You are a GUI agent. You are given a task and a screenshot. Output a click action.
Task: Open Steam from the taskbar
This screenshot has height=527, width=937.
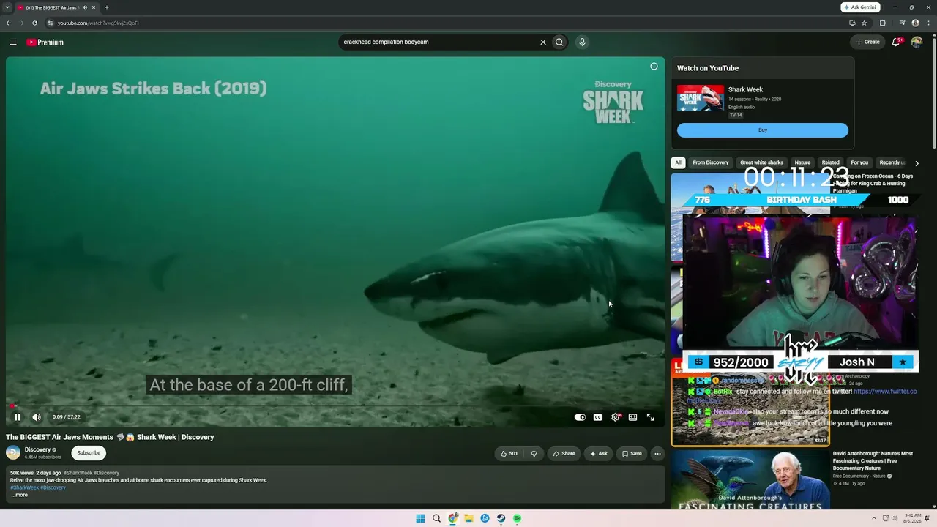[501, 518]
